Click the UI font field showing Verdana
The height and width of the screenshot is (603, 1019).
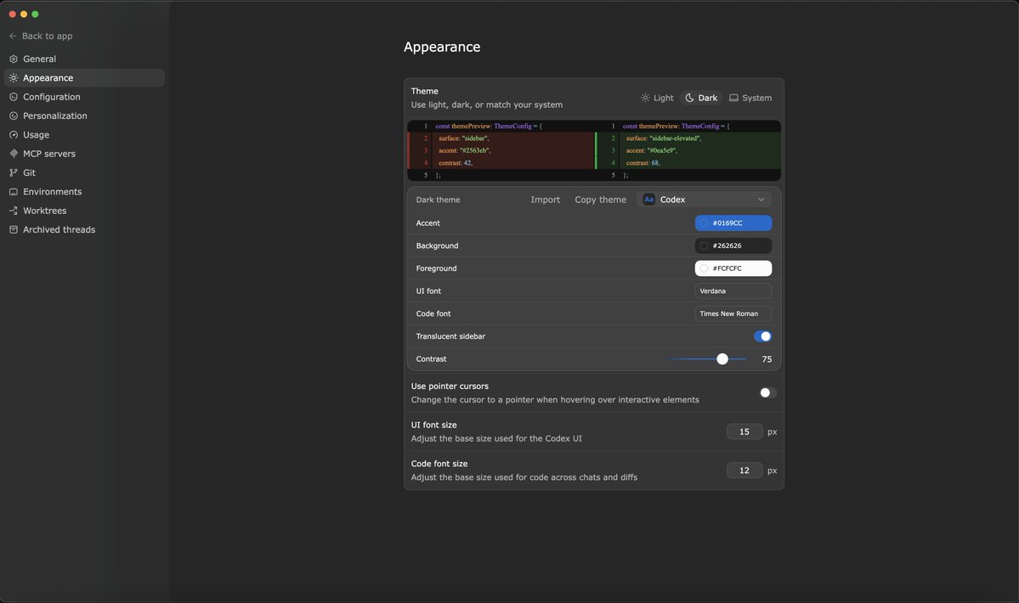point(733,290)
